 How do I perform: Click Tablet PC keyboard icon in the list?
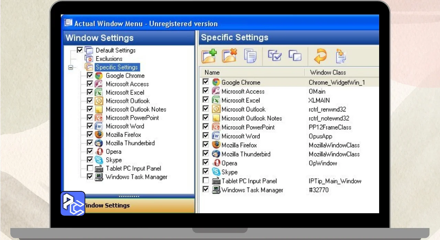[216, 181]
